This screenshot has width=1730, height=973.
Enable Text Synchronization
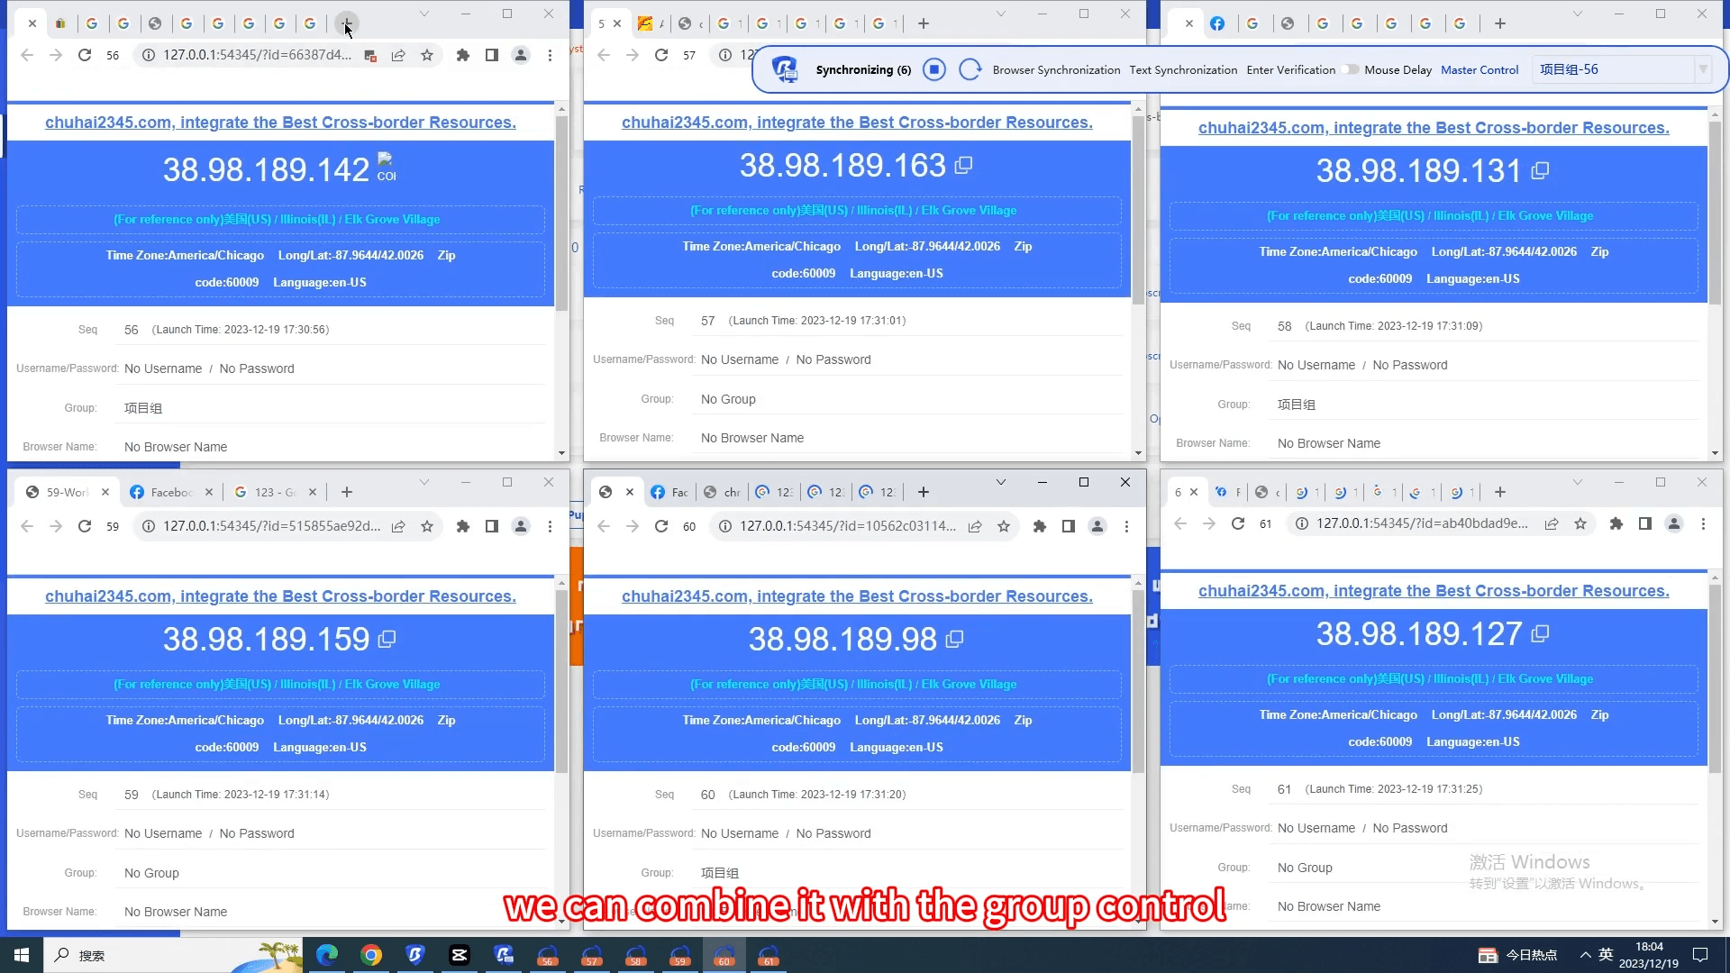pos(1182,69)
